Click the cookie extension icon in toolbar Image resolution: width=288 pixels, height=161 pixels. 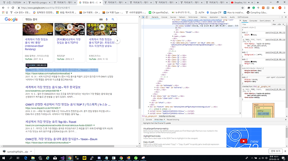click(273, 8)
